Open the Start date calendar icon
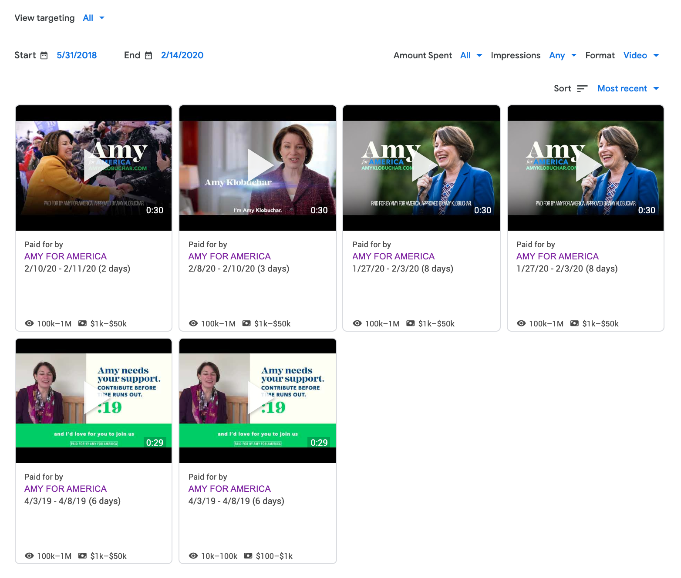681x578 pixels. 44,56
